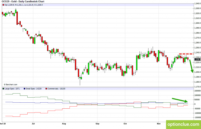
Task: Click the 1,170.0 price axis label
Action: [197, 87]
